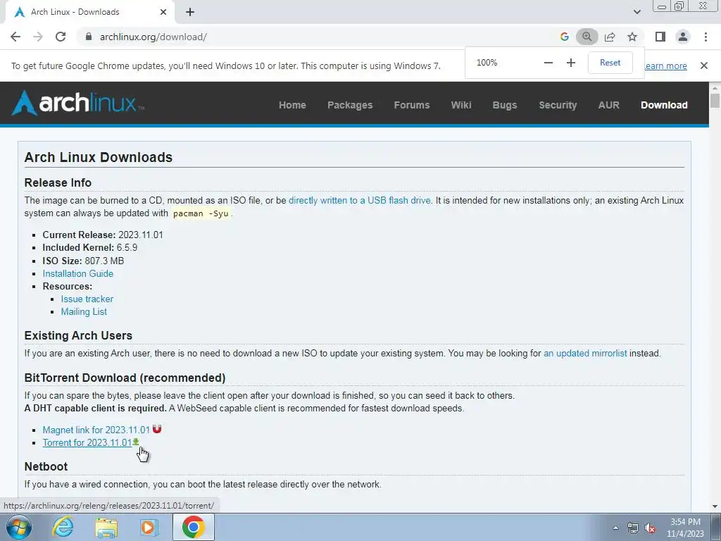
Task: Click the Magnet link for 2023.11.01
Action: pyautogui.click(x=96, y=430)
